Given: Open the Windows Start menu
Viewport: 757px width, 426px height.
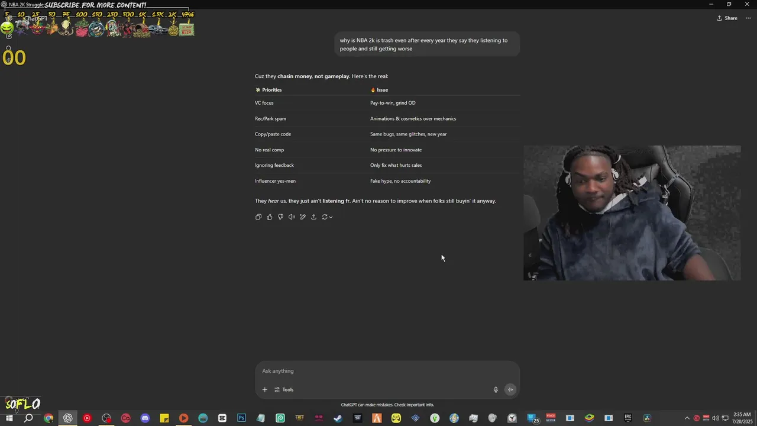Looking at the screenshot, I should click(9, 418).
